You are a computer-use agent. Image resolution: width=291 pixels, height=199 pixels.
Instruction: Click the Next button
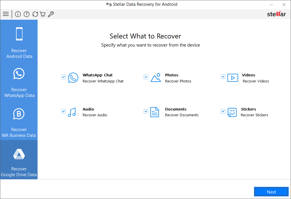point(271,192)
